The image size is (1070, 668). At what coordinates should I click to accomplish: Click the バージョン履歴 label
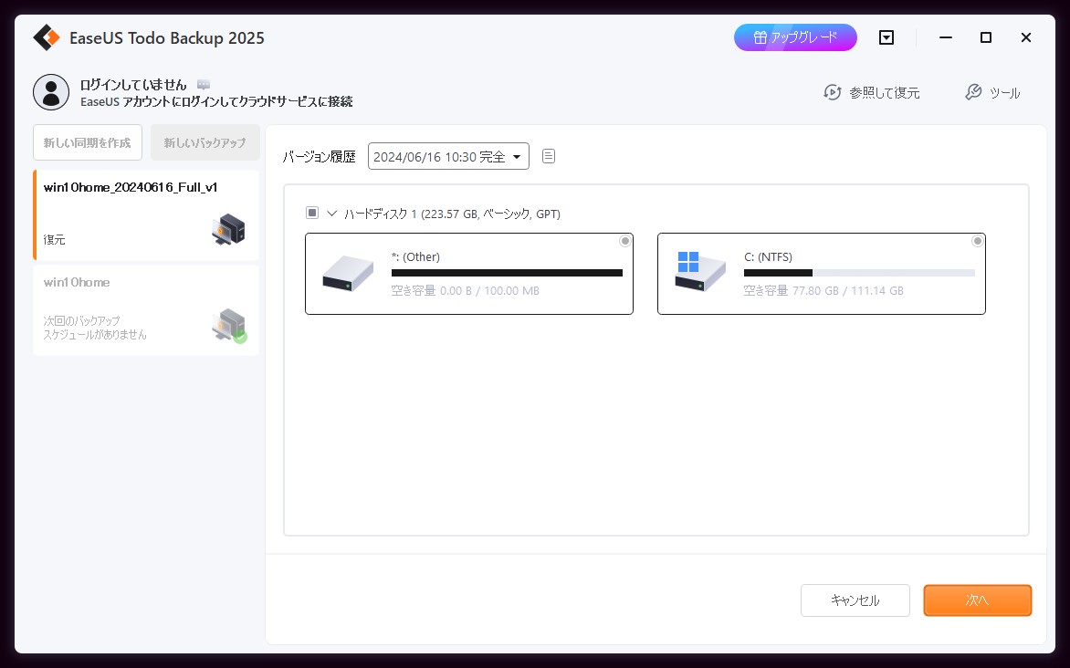320,157
